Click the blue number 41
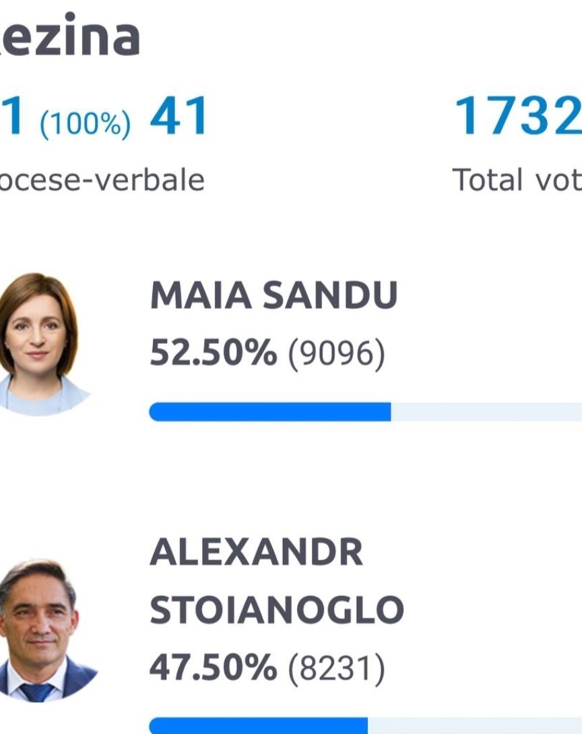Viewport: 582px width, 734px height. (x=179, y=116)
